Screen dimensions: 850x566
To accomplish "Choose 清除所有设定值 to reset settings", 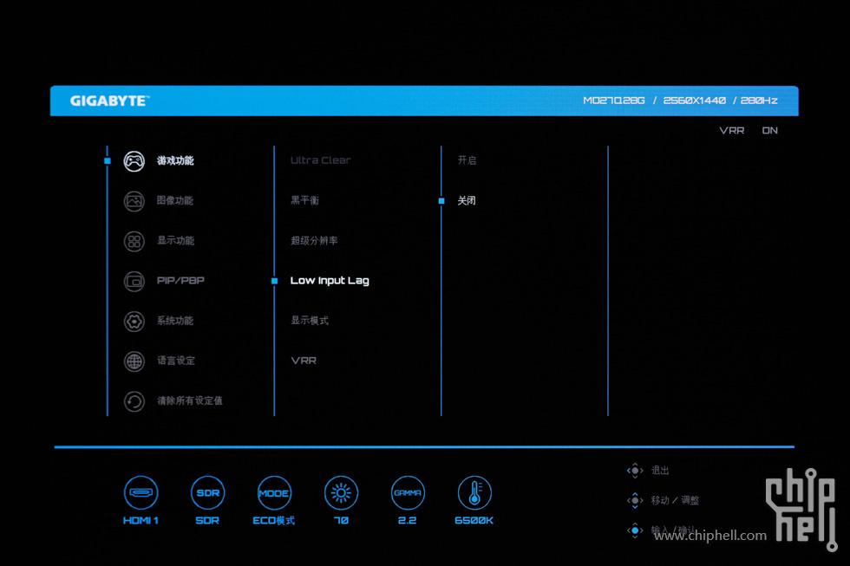I will coord(190,401).
